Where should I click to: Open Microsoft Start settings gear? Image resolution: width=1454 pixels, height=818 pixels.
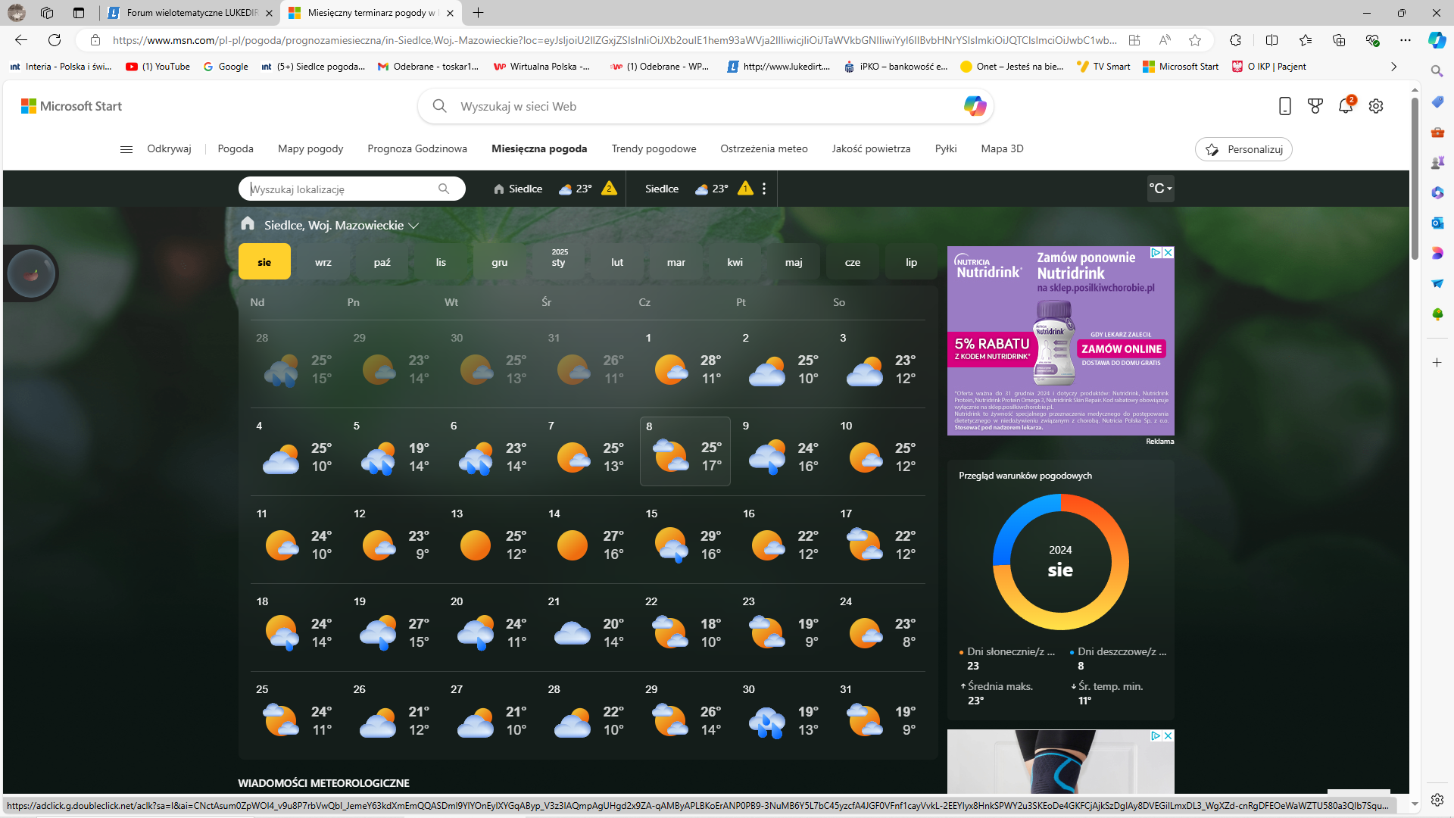[1376, 106]
